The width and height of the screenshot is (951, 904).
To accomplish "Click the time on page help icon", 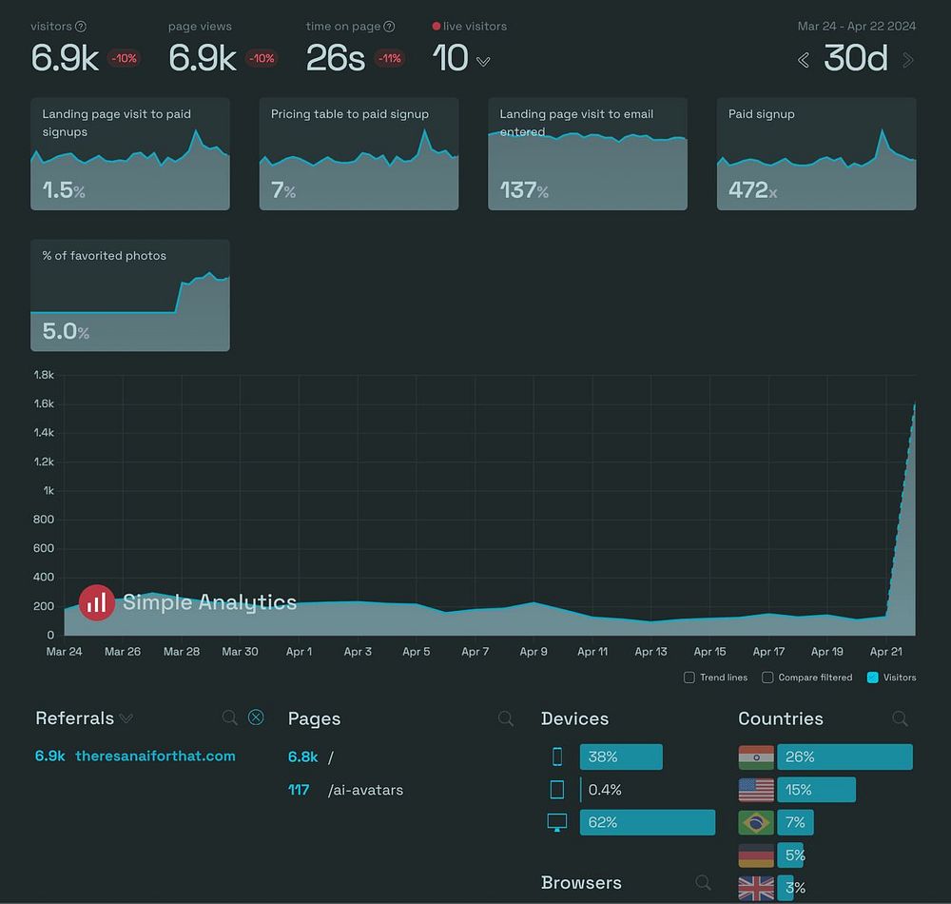I will click(389, 26).
